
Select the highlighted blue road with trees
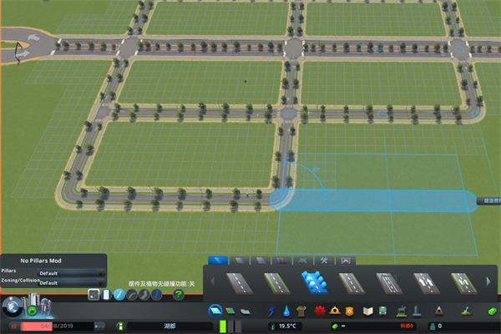(315, 282)
